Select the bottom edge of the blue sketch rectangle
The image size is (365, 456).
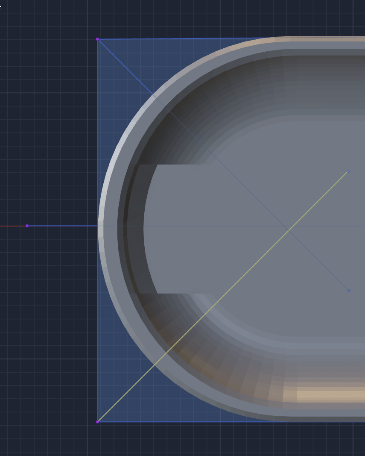pos(179,422)
